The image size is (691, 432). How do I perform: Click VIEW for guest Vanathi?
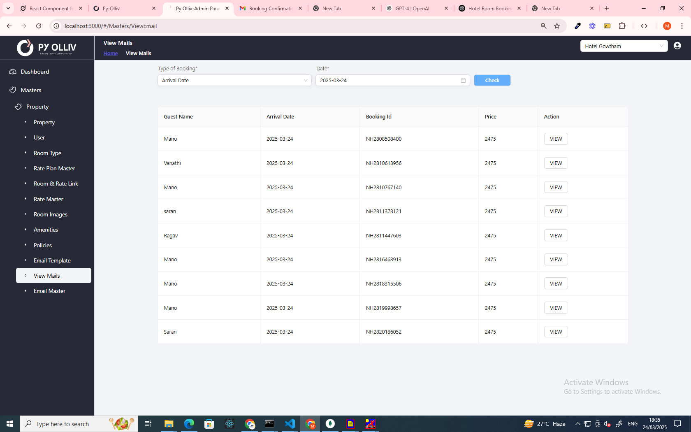tap(556, 163)
